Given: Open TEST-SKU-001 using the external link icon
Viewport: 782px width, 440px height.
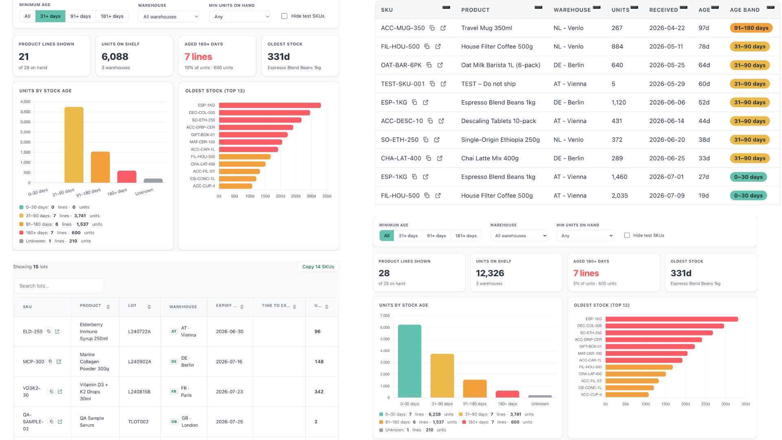Looking at the screenshot, I should [x=443, y=84].
